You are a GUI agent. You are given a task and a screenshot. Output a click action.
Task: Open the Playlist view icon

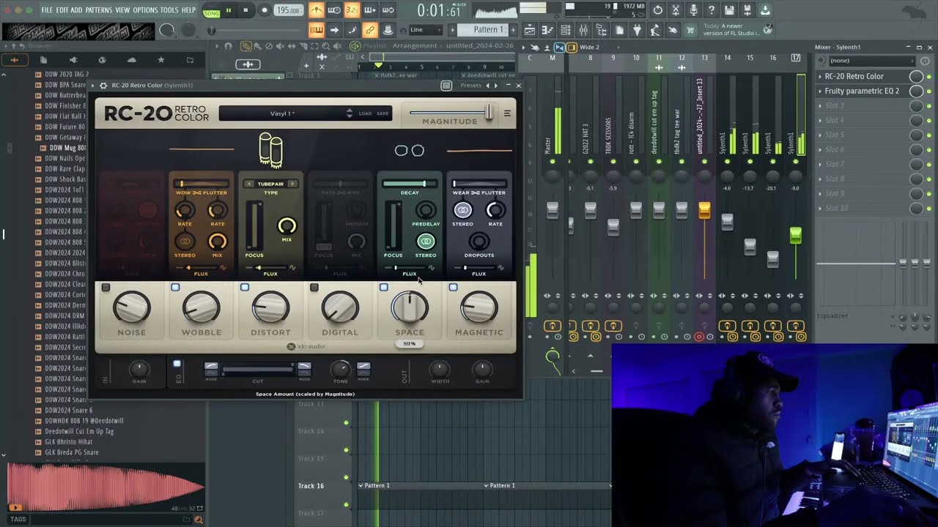coord(529,30)
